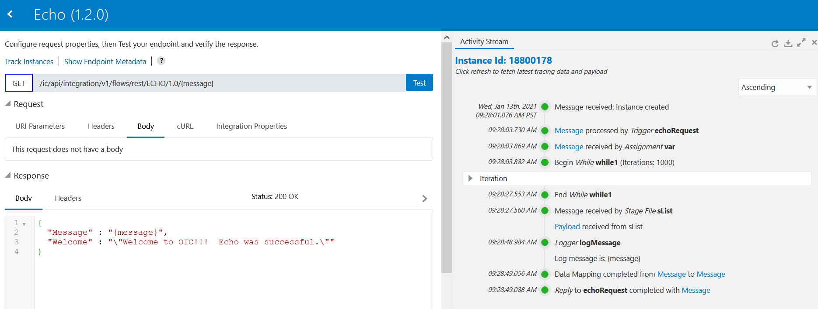Click the "Welcome" line in response JSON
Viewport: 818px width, 309px height.
(x=191, y=242)
